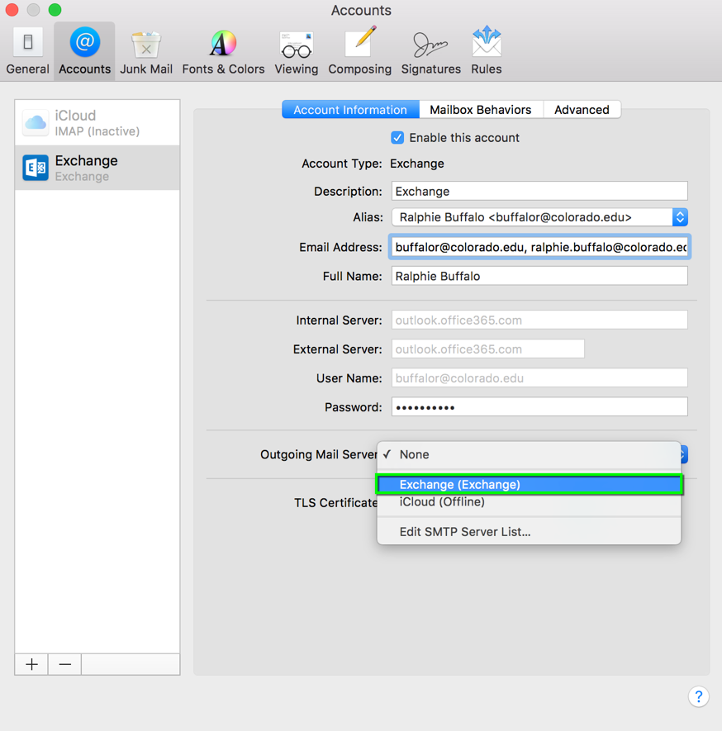Switch to the Advanced tab

(582, 110)
